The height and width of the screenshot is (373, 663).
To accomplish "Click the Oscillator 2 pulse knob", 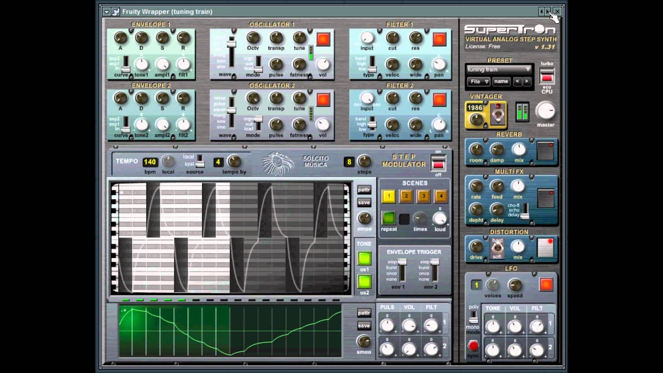I will coord(276,124).
